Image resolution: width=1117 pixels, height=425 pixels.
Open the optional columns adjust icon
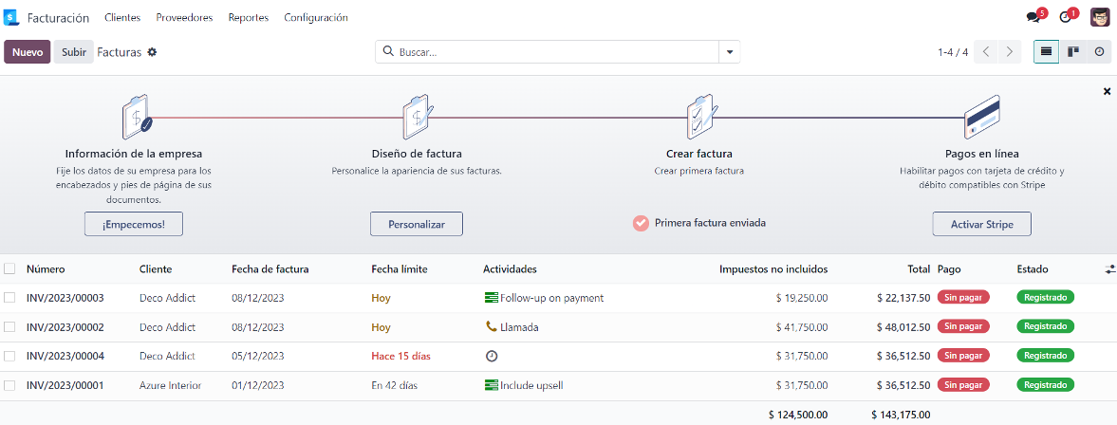pyautogui.click(x=1109, y=269)
